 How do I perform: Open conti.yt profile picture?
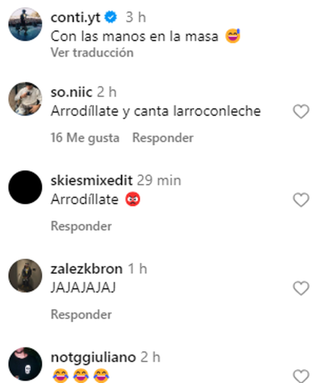click(x=25, y=24)
